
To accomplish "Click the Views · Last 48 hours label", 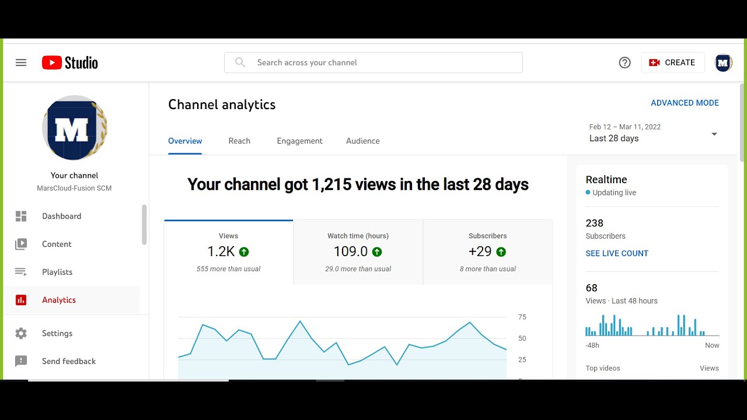I will point(622,301).
